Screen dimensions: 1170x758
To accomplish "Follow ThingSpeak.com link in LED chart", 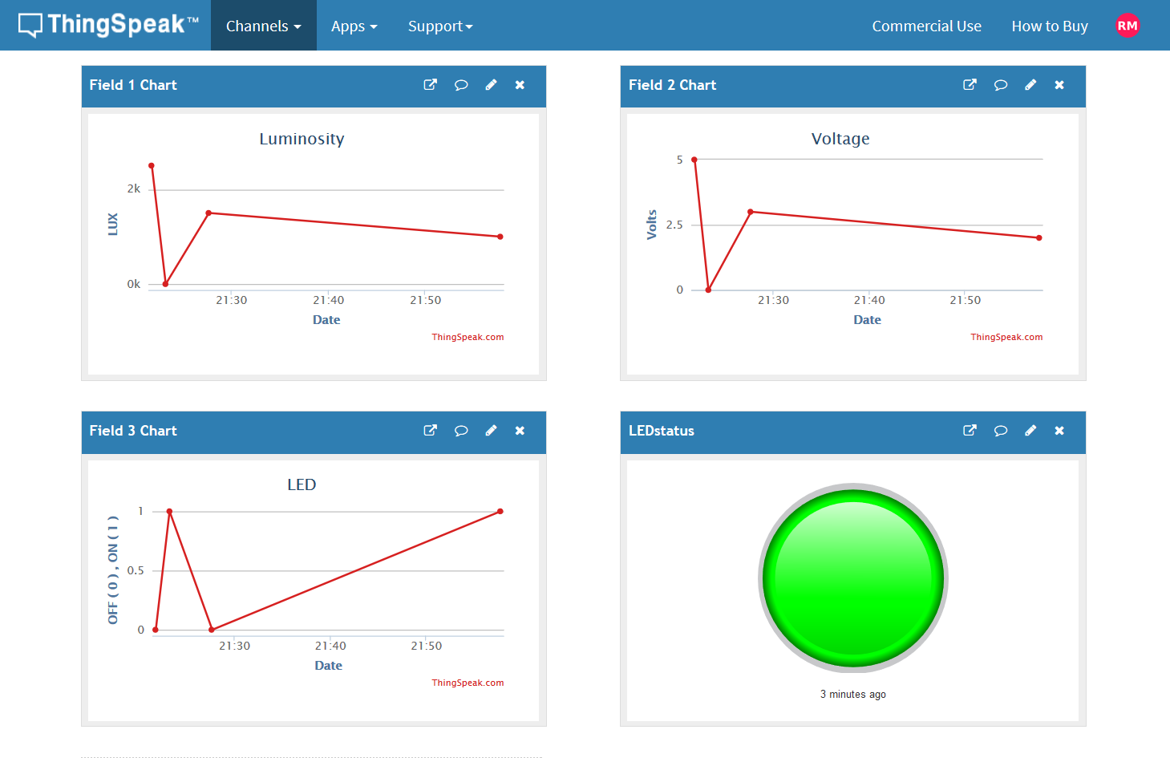I will pyautogui.click(x=468, y=683).
